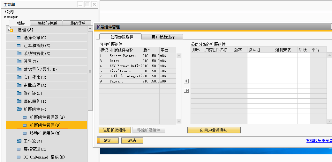The width and height of the screenshot is (332, 162).
Task: Expand the 工作流(W) folder
Action: pyautogui.click(x=47, y=141)
